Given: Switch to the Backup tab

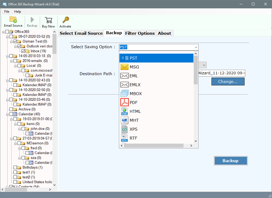Looking at the screenshot, I should click(114, 33).
